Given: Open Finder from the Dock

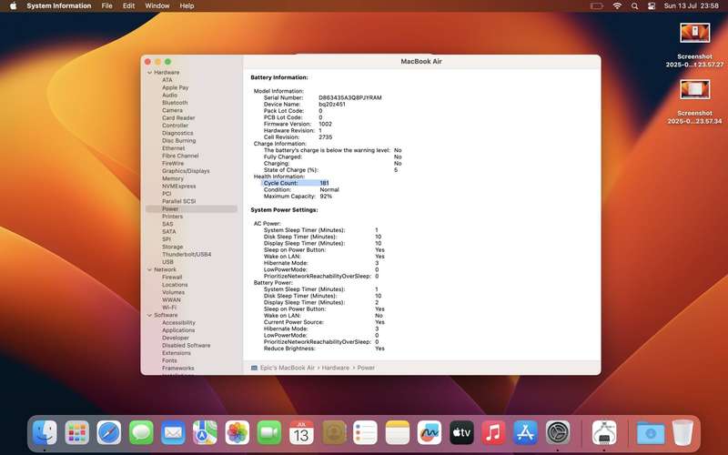Looking at the screenshot, I should [x=45, y=432].
